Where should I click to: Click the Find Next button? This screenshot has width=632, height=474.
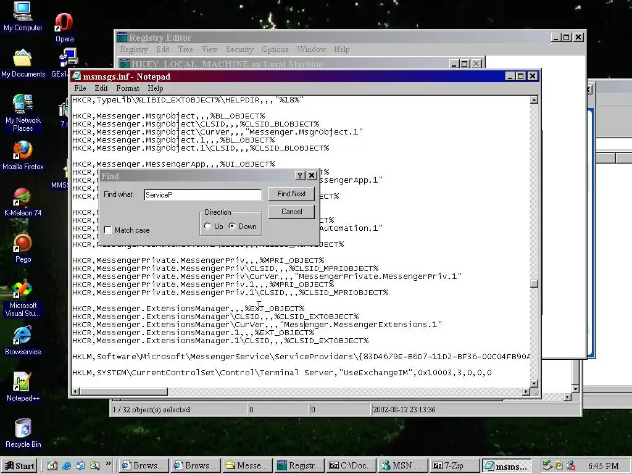pos(291,194)
